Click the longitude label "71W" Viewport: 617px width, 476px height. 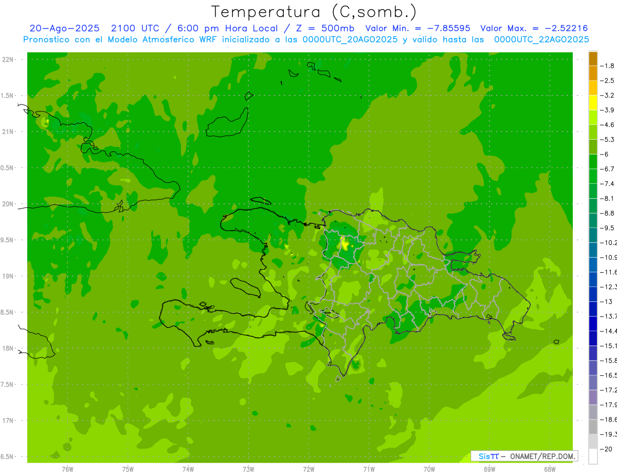click(369, 469)
